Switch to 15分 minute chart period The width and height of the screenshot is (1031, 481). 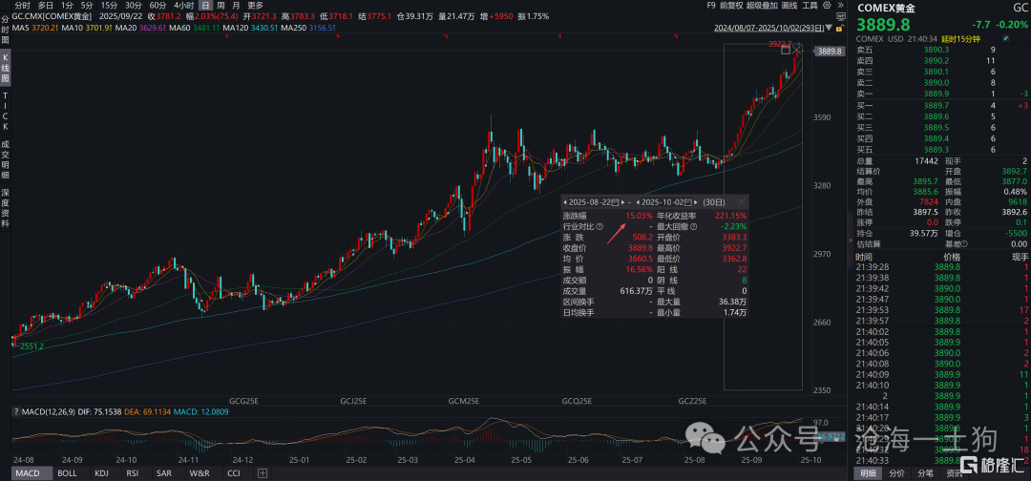pyautogui.click(x=110, y=6)
